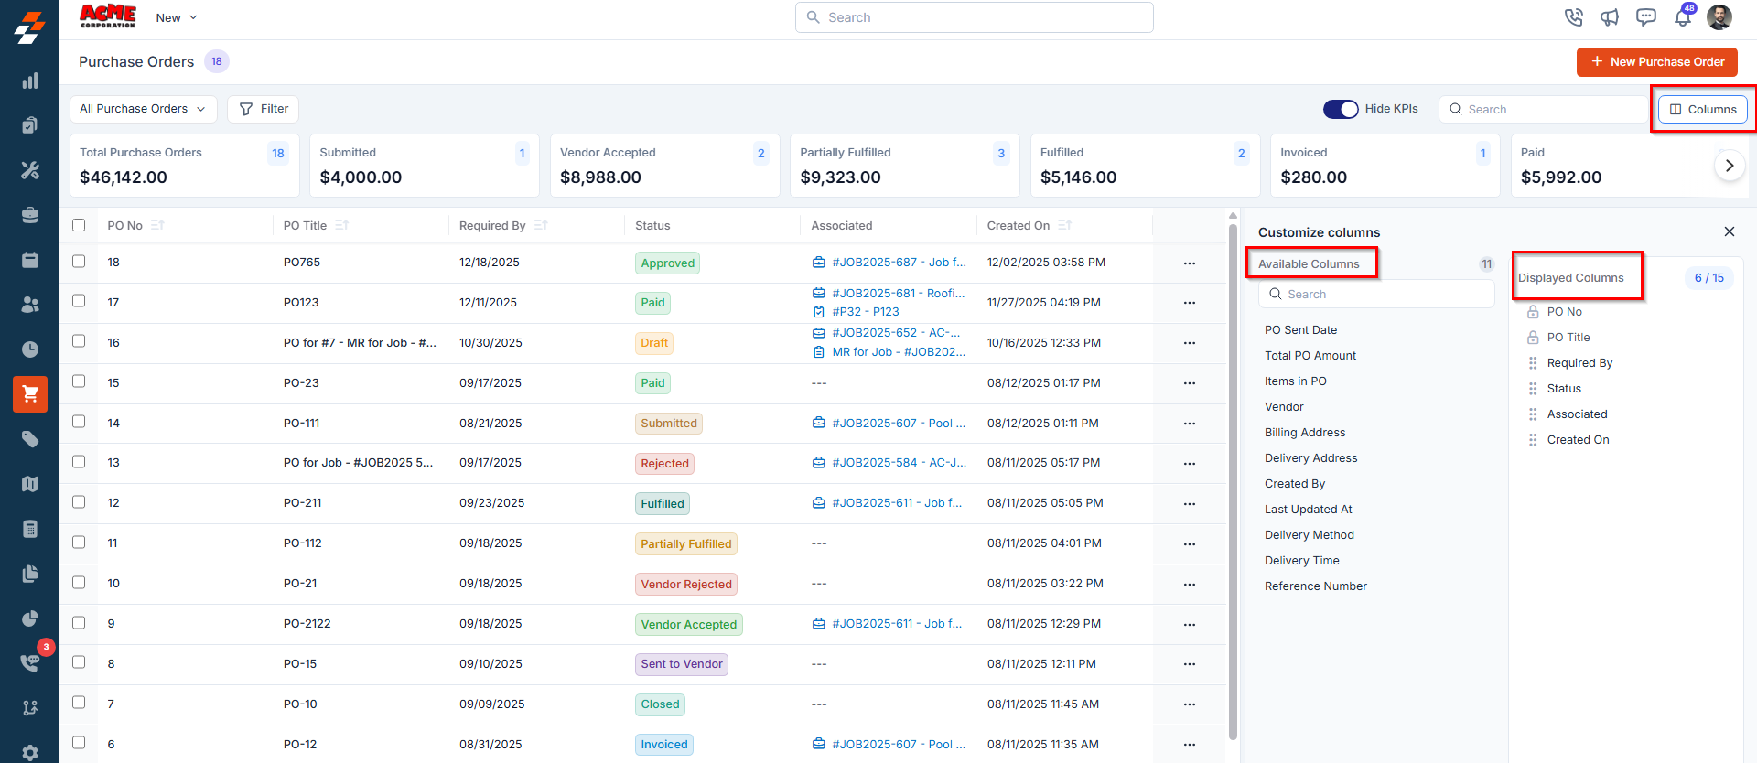Screen dimensions: 1757x763
Task: Select the checkbox for PO No 13
Action: [79, 462]
